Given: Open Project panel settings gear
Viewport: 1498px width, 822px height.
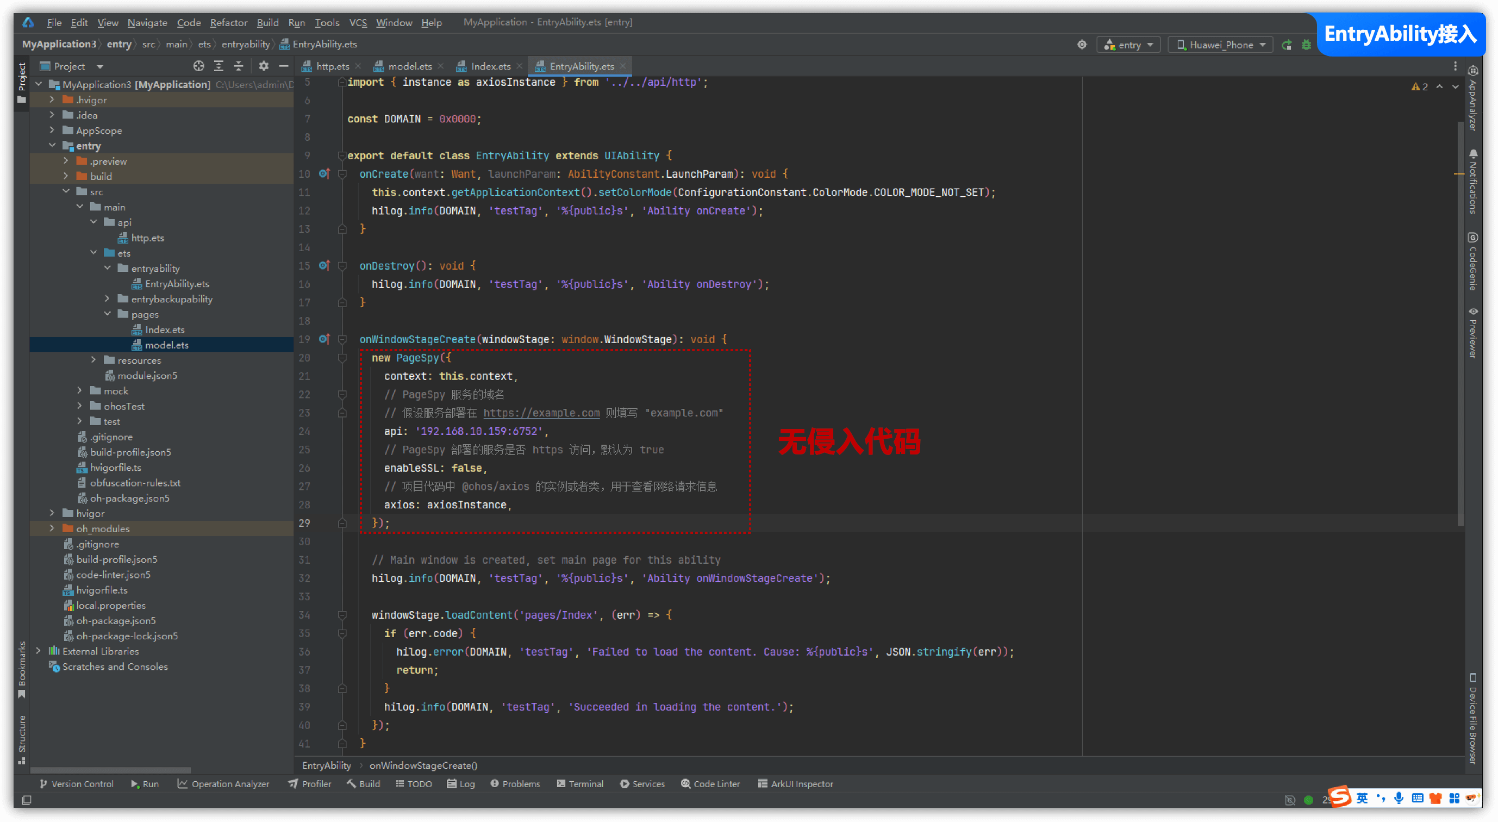Looking at the screenshot, I should click(x=264, y=66).
